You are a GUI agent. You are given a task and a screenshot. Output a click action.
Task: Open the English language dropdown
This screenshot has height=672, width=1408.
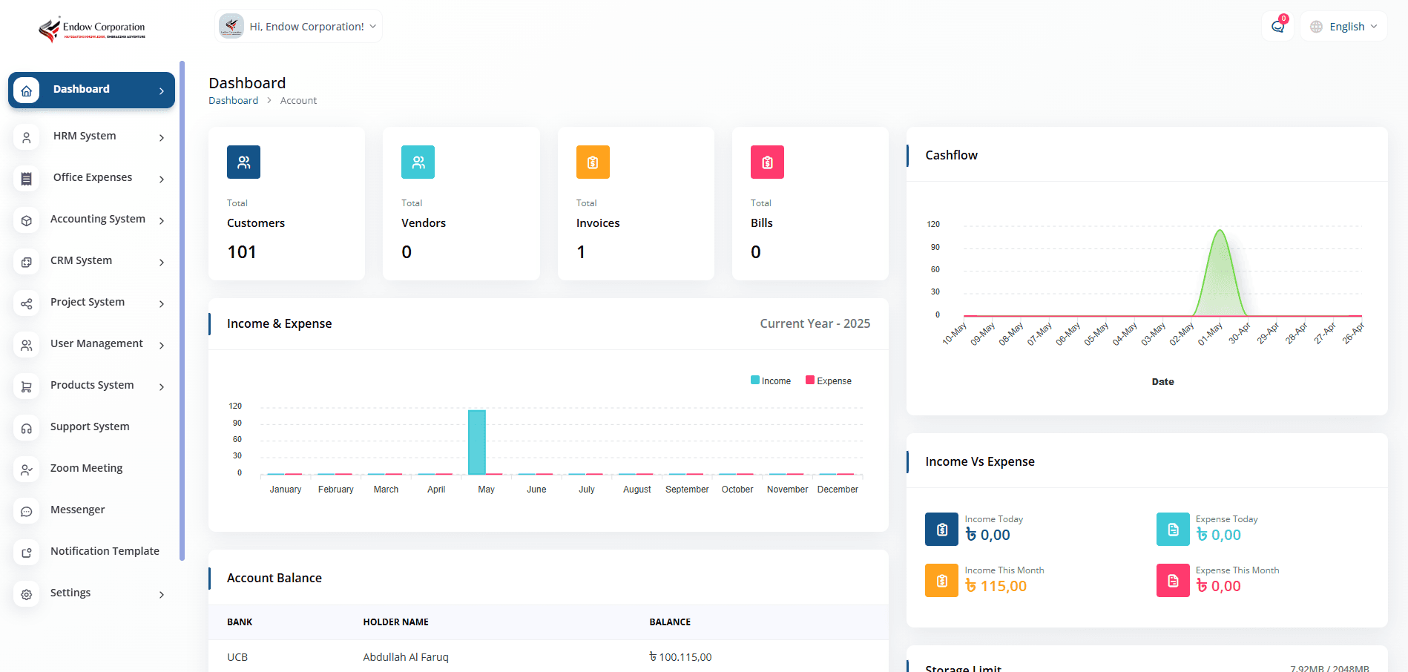[x=1343, y=25]
